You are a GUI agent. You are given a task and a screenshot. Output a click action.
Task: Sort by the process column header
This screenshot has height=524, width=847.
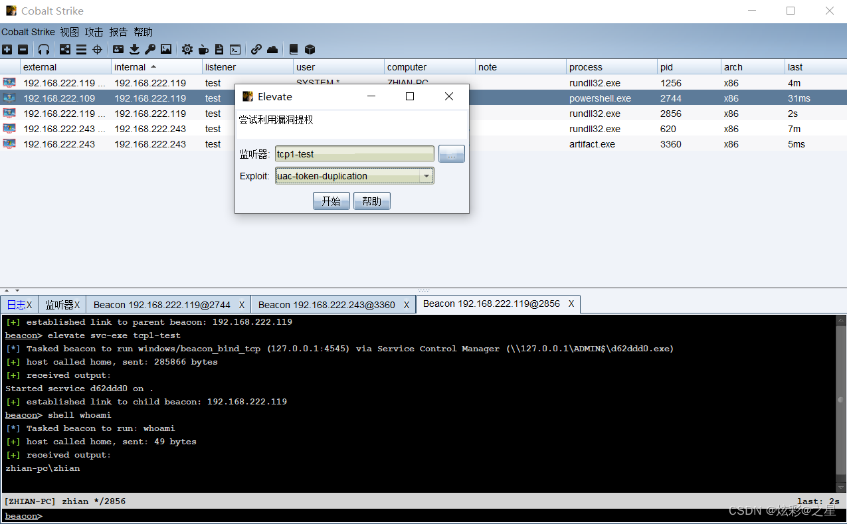click(612, 67)
